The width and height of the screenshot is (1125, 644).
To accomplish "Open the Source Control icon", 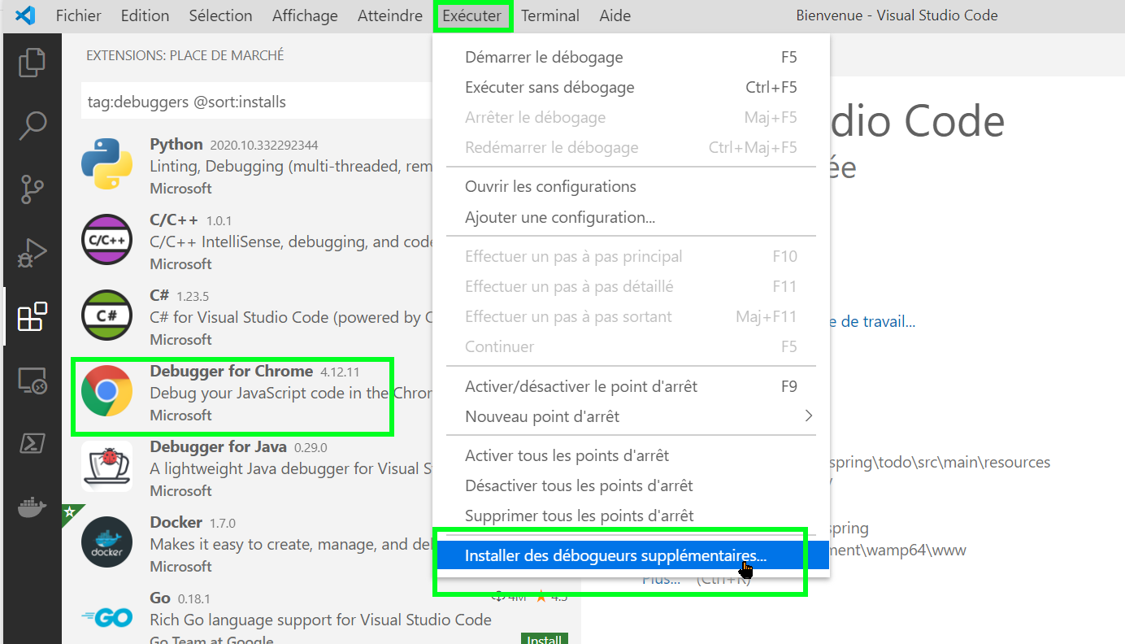I will pyautogui.click(x=32, y=189).
